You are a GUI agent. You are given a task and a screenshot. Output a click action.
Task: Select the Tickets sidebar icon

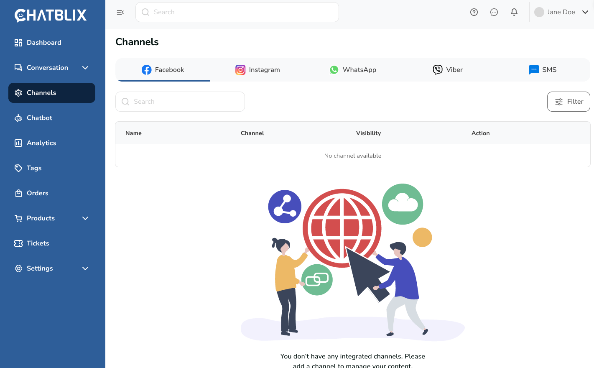(x=18, y=243)
